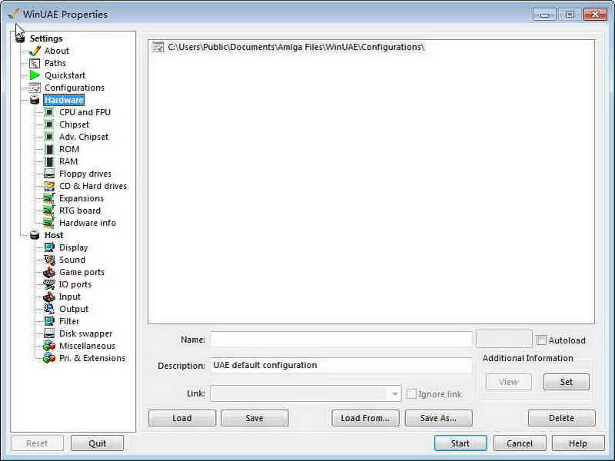The height and width of the screenshot is (461, 615).
Task: Open Adv. Chipset via its icon
Action: [x=49, y=137]
